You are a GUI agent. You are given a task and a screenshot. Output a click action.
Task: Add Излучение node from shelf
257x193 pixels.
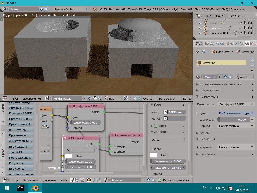click(x=20, y=163)
